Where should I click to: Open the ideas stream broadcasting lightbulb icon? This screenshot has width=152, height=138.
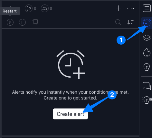(x=147, y=100)
